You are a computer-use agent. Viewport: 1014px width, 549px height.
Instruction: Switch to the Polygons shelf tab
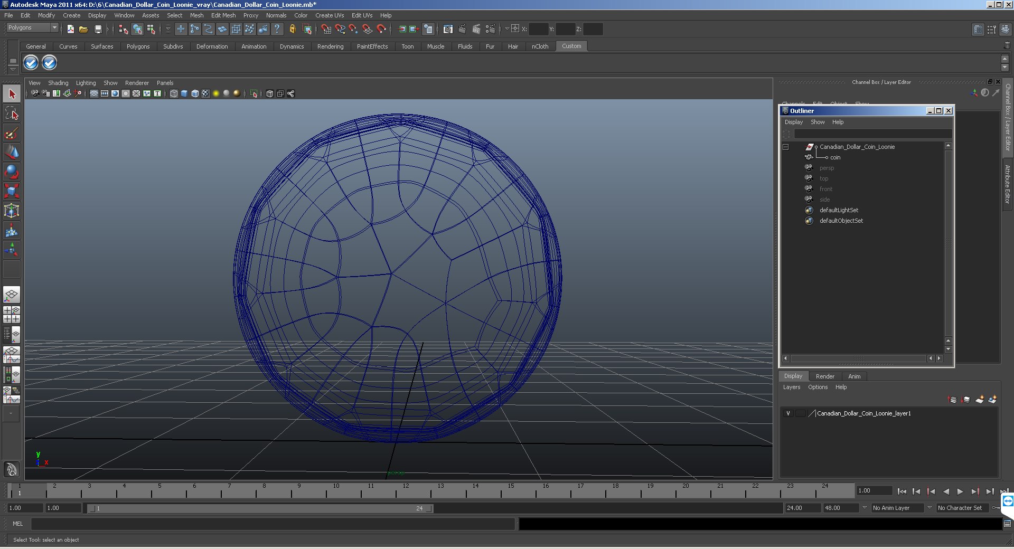click(x=138, y=46)
